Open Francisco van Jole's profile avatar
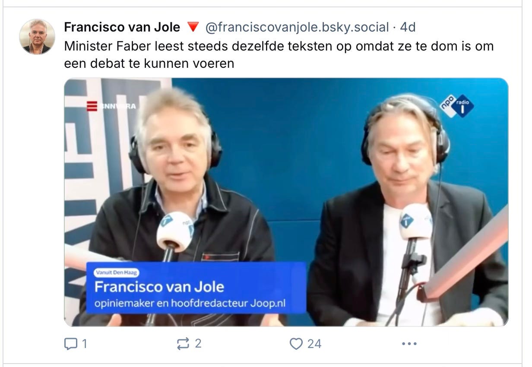The height and width of the screenshot is (367, 532). [37, 37]
